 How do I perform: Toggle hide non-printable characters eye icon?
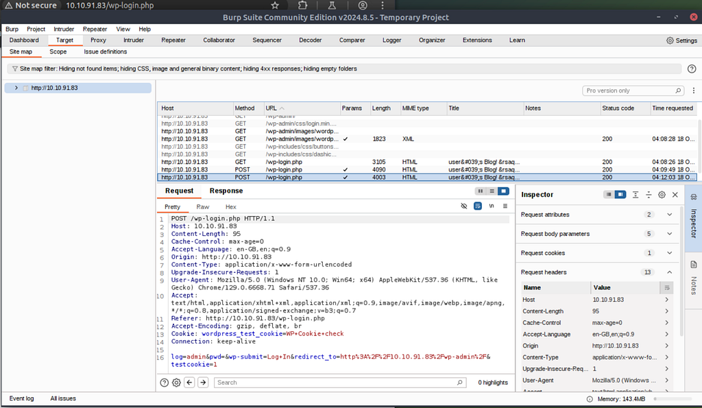click(464, 206)
